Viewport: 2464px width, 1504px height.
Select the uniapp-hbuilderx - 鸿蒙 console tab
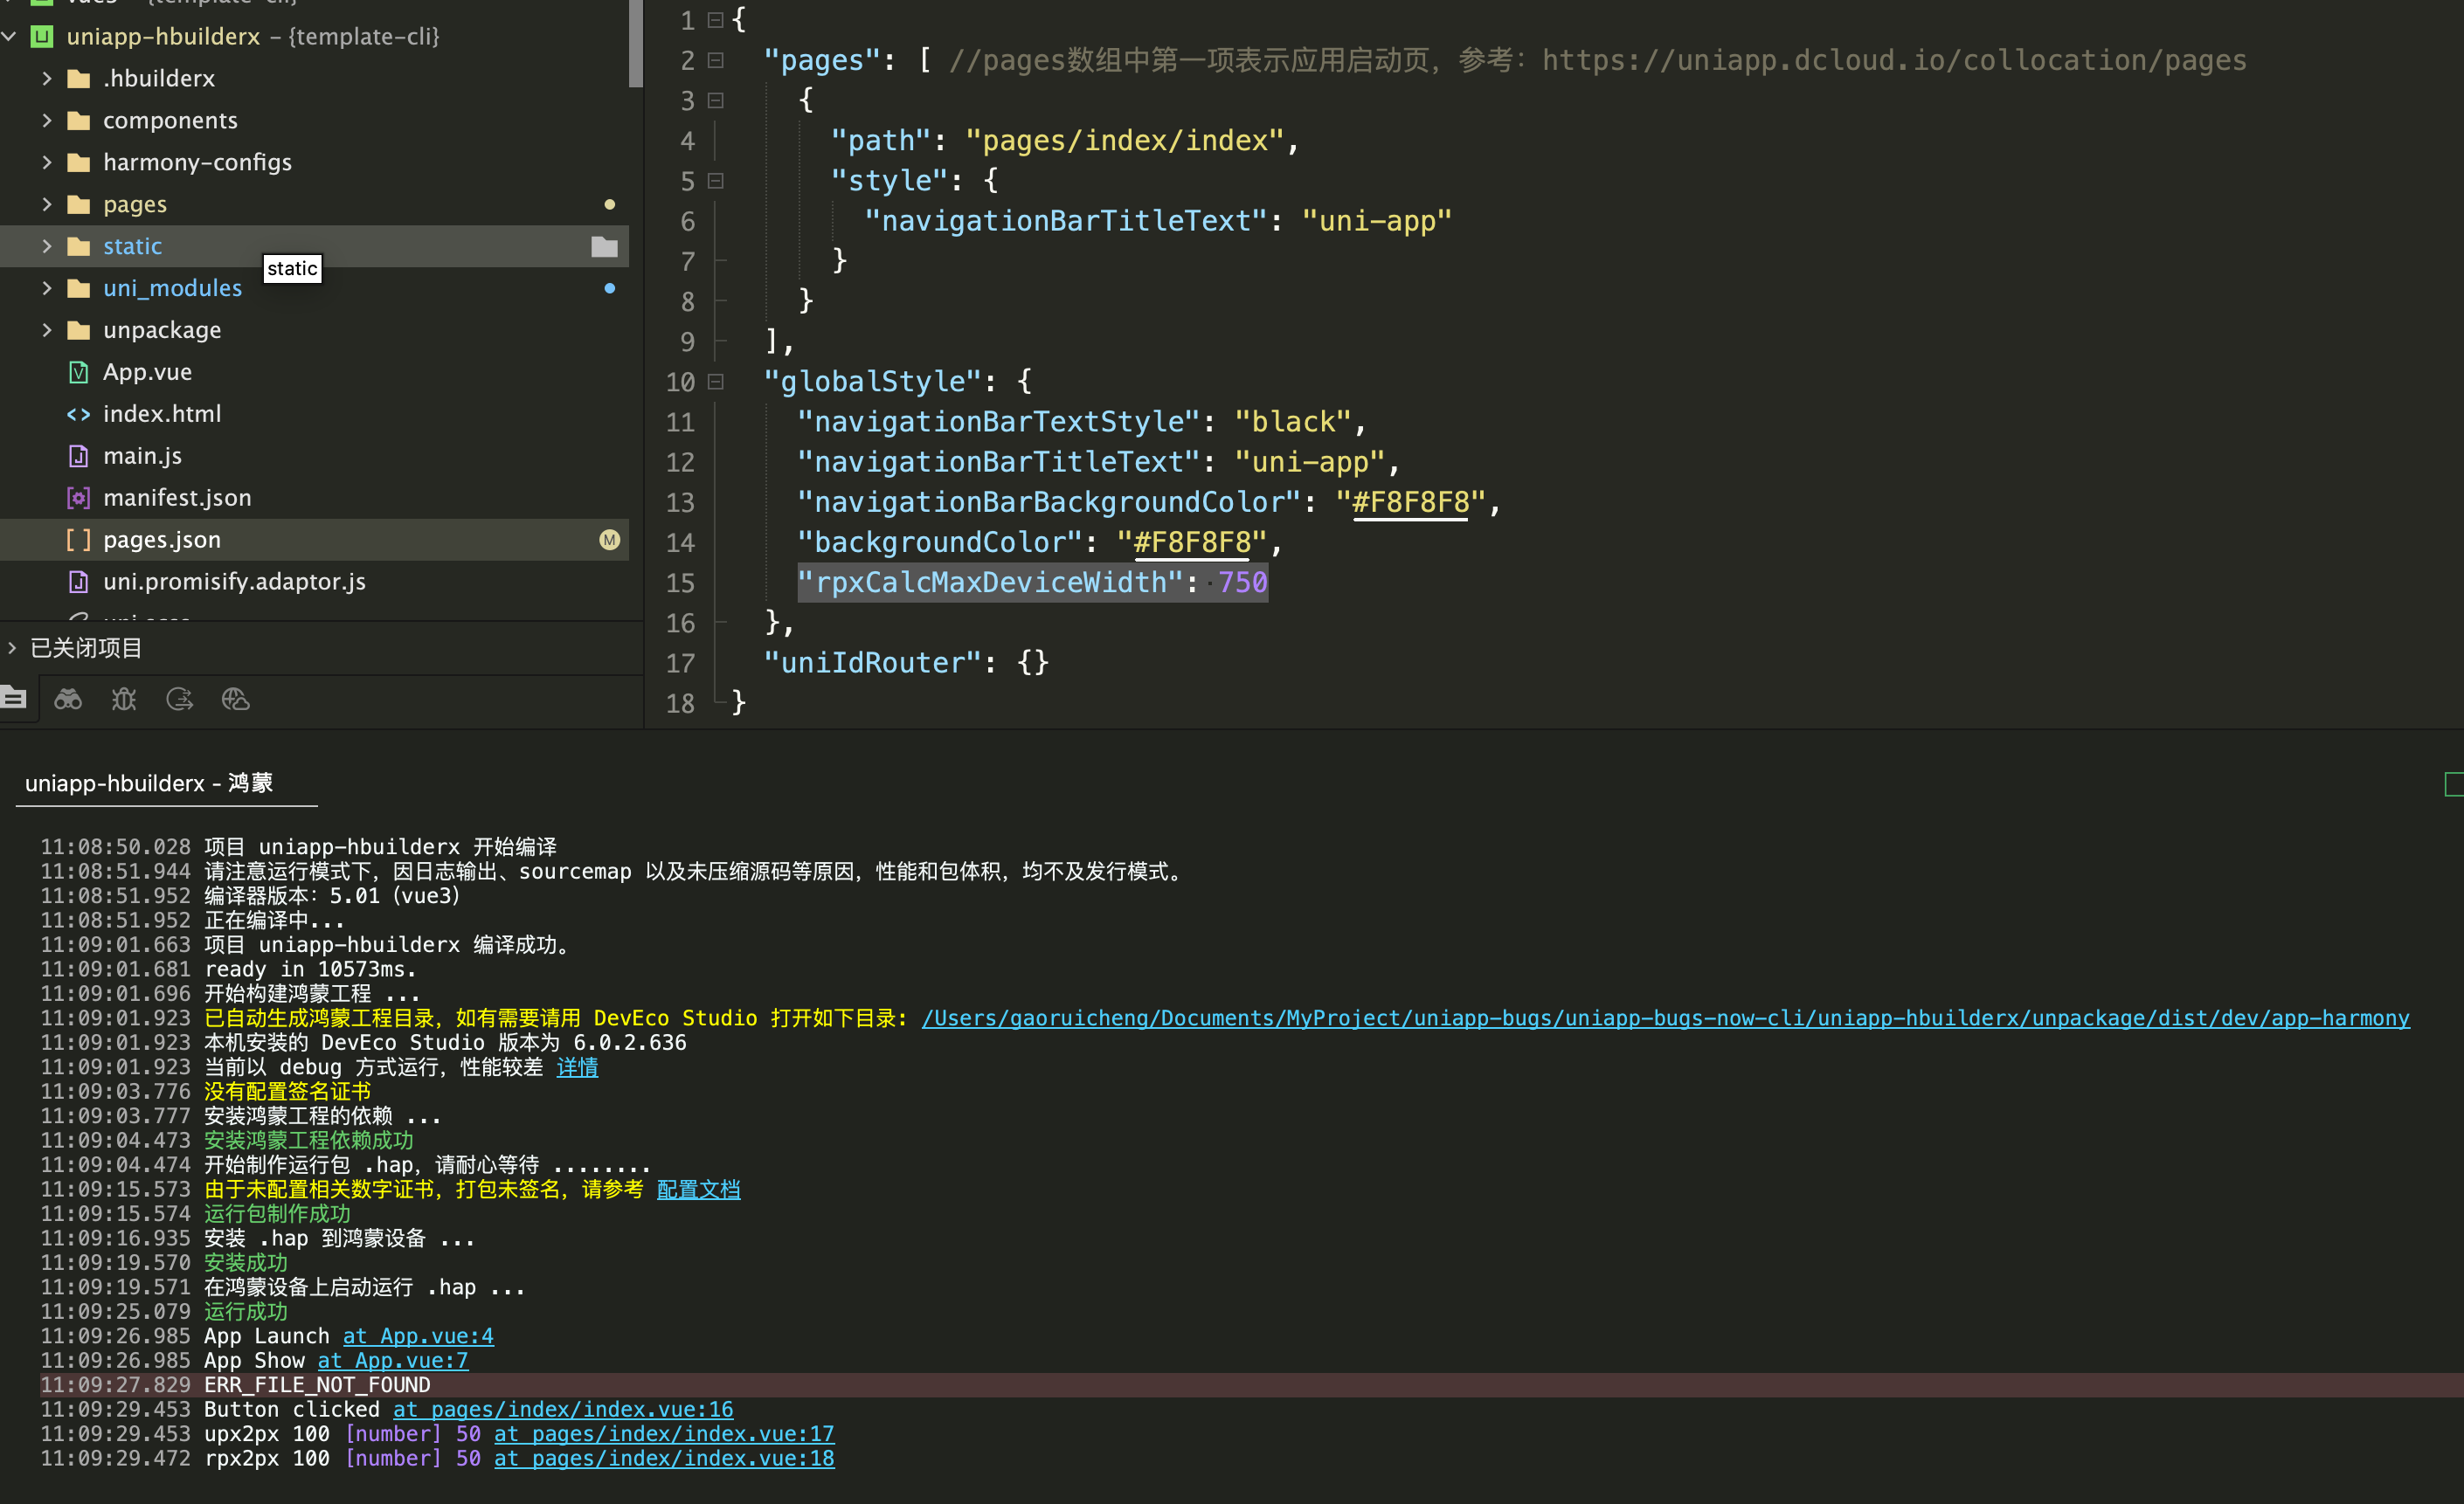[x=149, y=783]
